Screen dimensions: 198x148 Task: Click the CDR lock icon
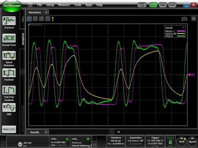pos(67,139)
